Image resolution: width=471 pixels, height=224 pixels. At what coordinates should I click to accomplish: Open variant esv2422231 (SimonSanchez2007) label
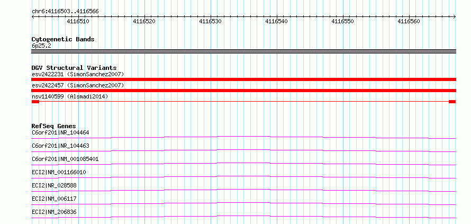78,74
